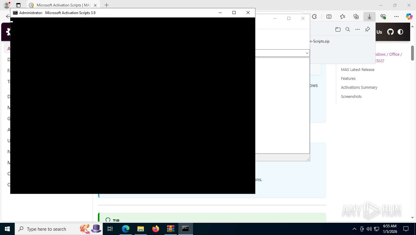Click Edge profile avatar icon
Screen dimensions: 416x235
point(6,5)
